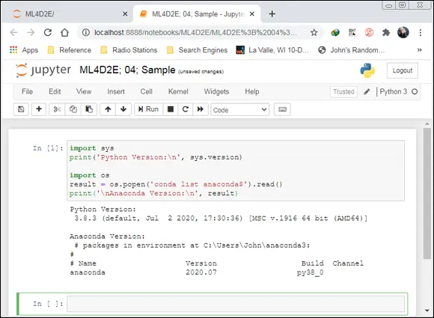Click the QR code extension icon
Image resolution: width=434 pixels, height=318 pixels.
tap(352, 33)
